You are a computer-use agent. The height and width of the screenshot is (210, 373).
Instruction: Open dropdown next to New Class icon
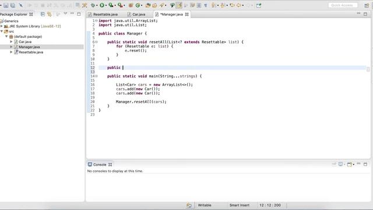[142, 5]
